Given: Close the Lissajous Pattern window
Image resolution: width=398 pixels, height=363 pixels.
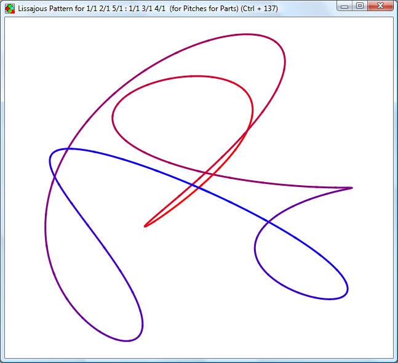Looking at the screenshot, I should point(381,6).
